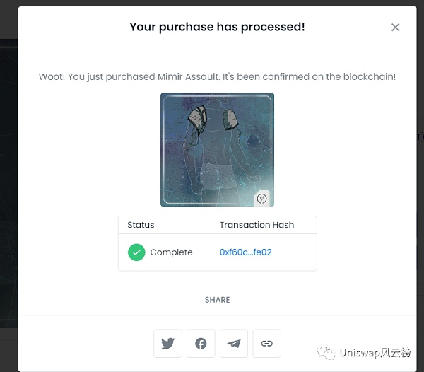Click the dimmed backdrop left of dialog
Screen dimensions: 424x372
[x=8, y=177]
